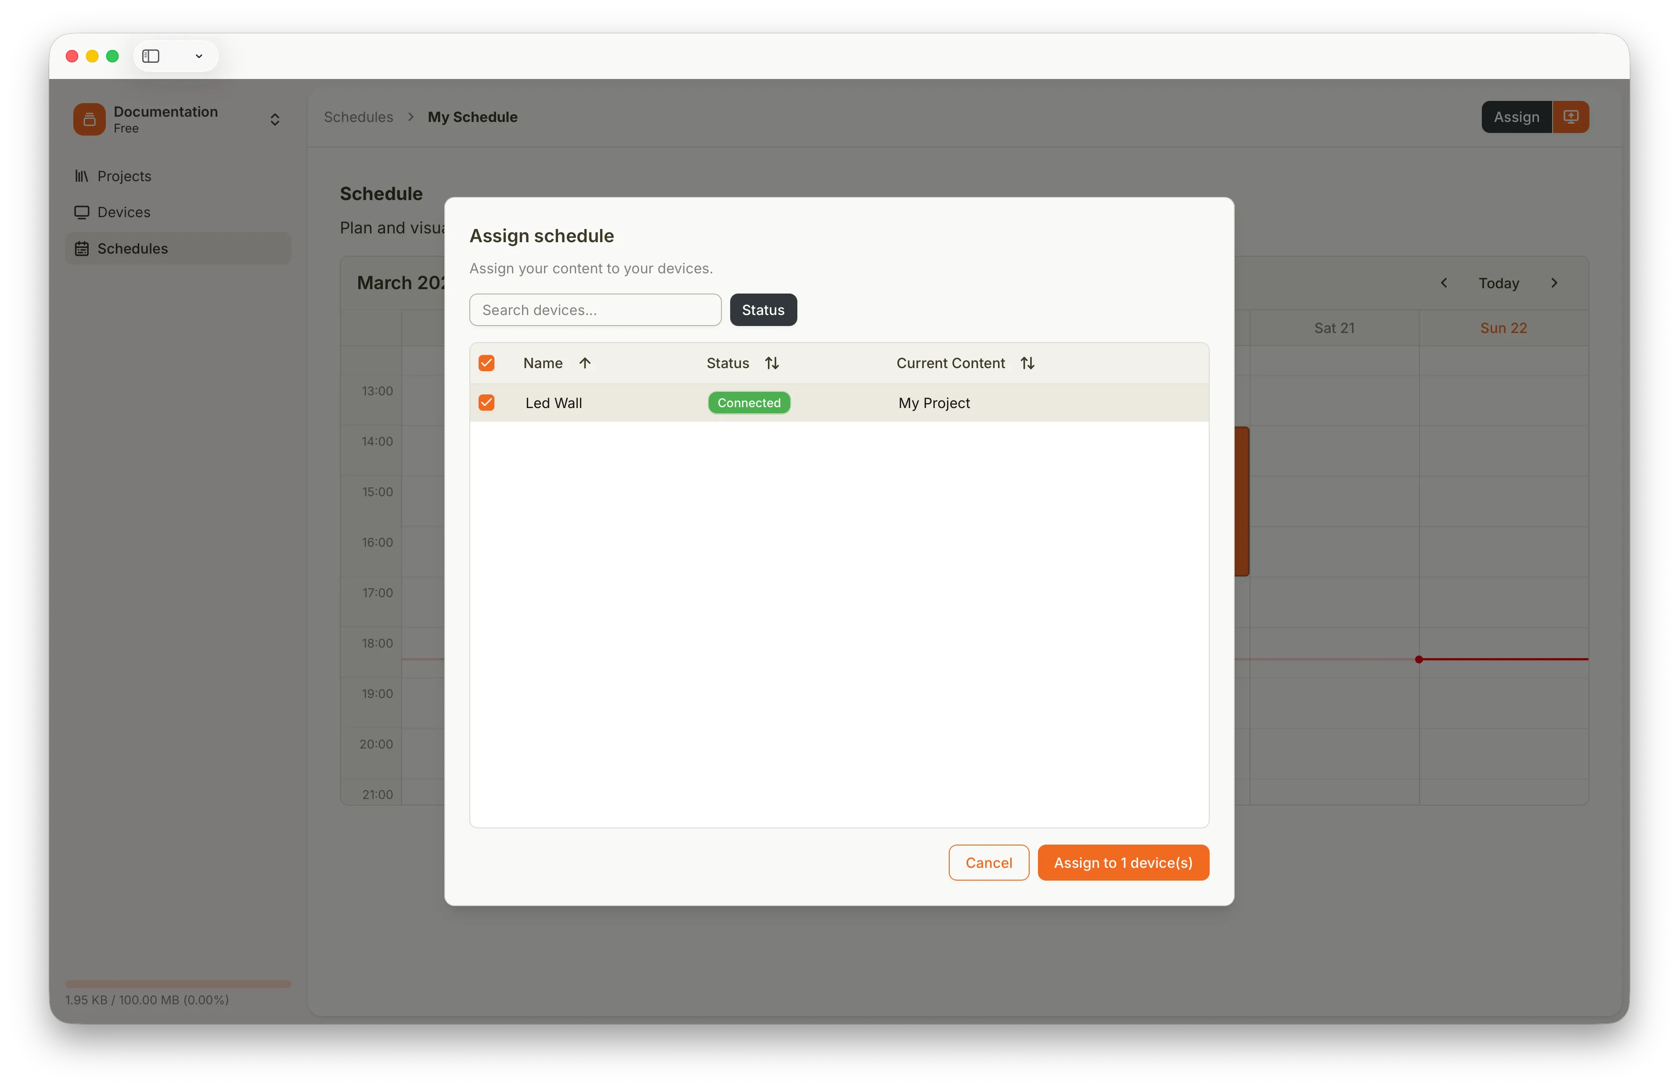Select Schedules in the sidebar
Viewport: 1679px width, 1089px height.
pos(132,249)
